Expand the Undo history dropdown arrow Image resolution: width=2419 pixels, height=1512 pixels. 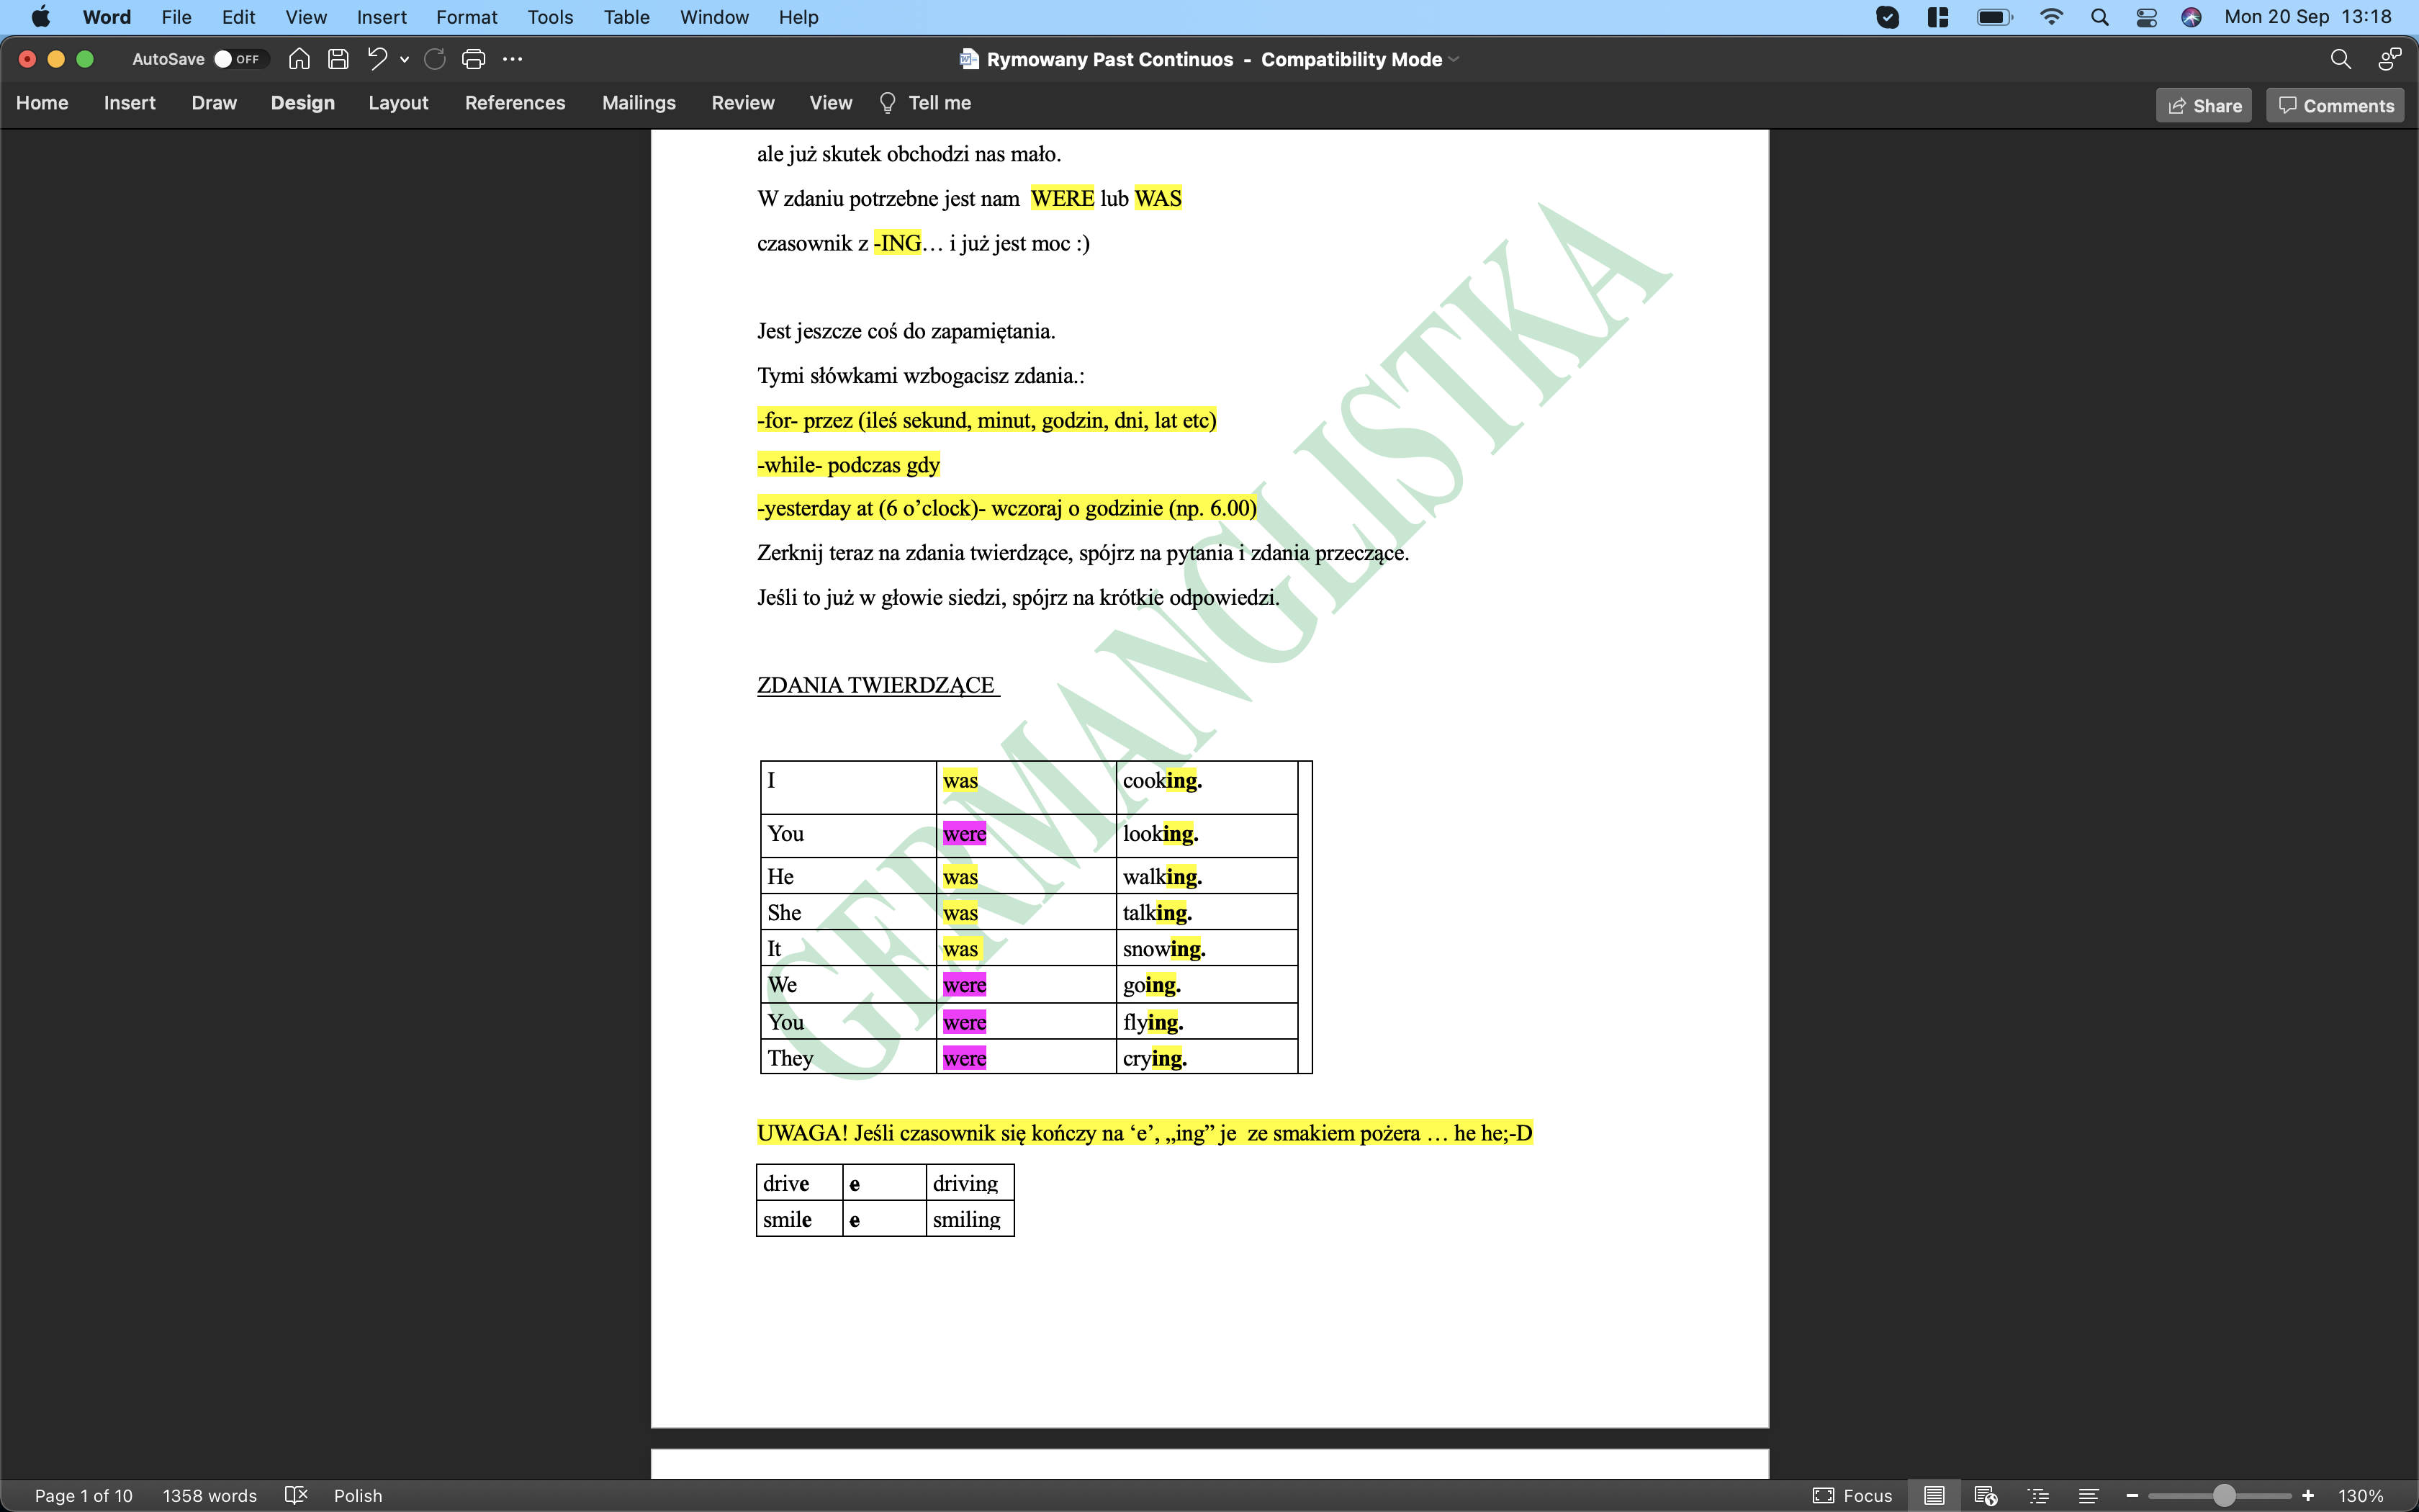(405, 59)
